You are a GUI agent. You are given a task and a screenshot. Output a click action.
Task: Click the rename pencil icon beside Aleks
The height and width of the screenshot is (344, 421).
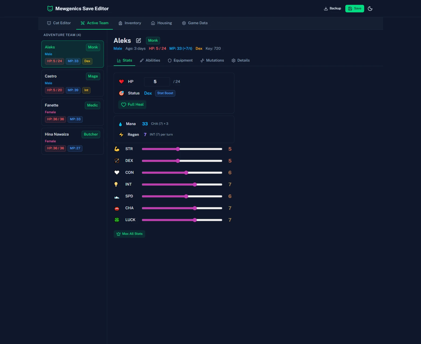click(138, 41)
